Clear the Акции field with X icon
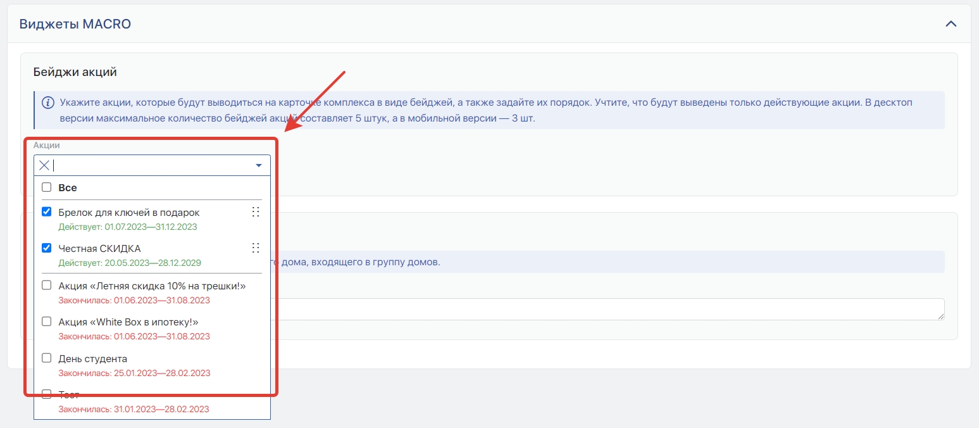The width and height of the screenshot is (979, 428). [44, 165]
